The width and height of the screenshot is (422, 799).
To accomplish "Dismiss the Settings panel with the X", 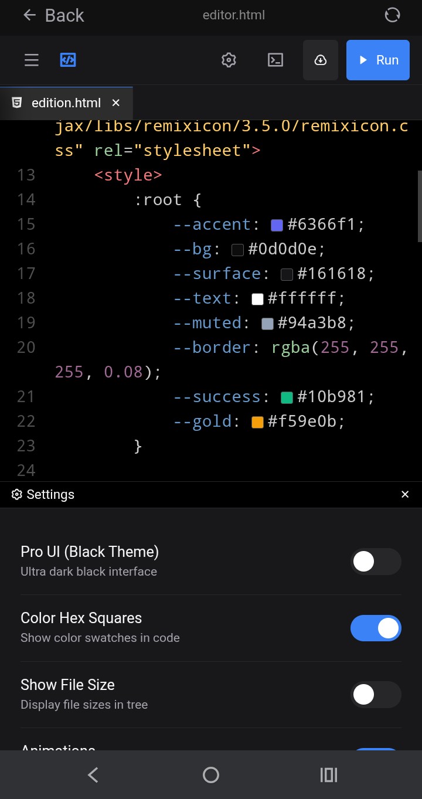I will pyautogui.click(x=405, y=494).
